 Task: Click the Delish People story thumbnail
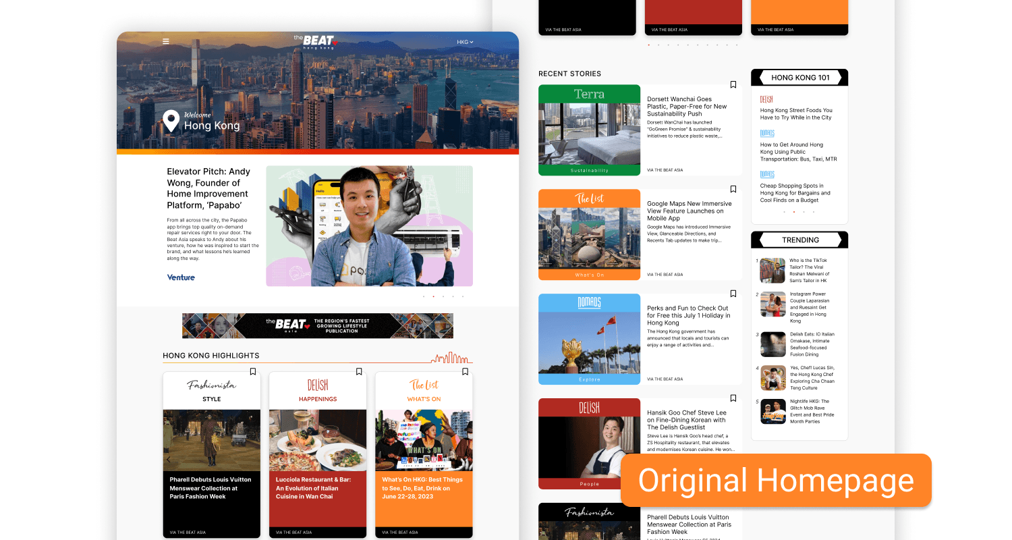pyautogui.click(x=589, y=444)
